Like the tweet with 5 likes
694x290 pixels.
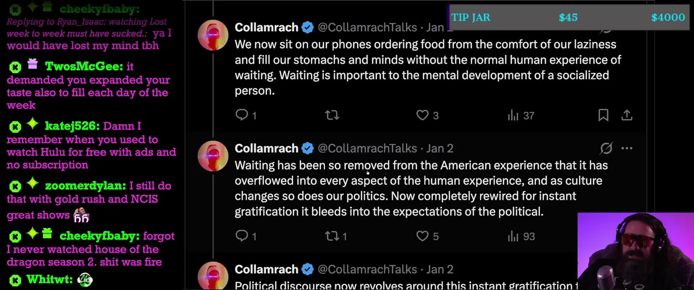coord(422,236)
